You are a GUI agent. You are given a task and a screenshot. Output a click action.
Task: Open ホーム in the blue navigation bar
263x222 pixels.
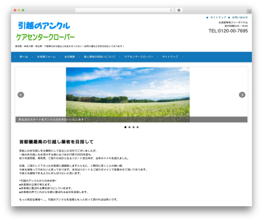click(x=24, y=57)
